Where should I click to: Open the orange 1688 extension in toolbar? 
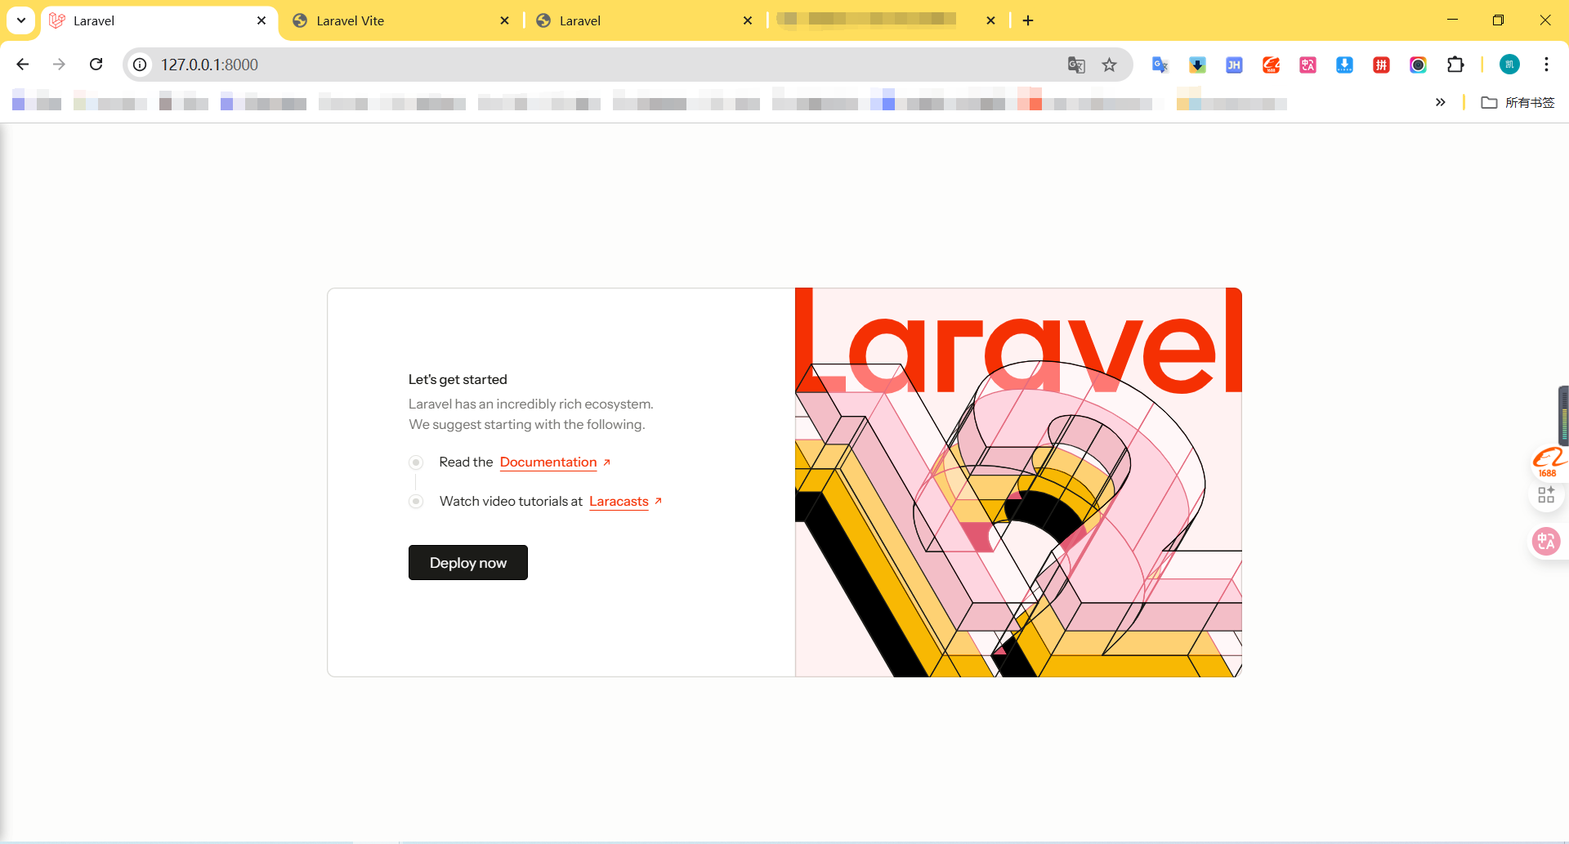click(x=1271, y=65)
